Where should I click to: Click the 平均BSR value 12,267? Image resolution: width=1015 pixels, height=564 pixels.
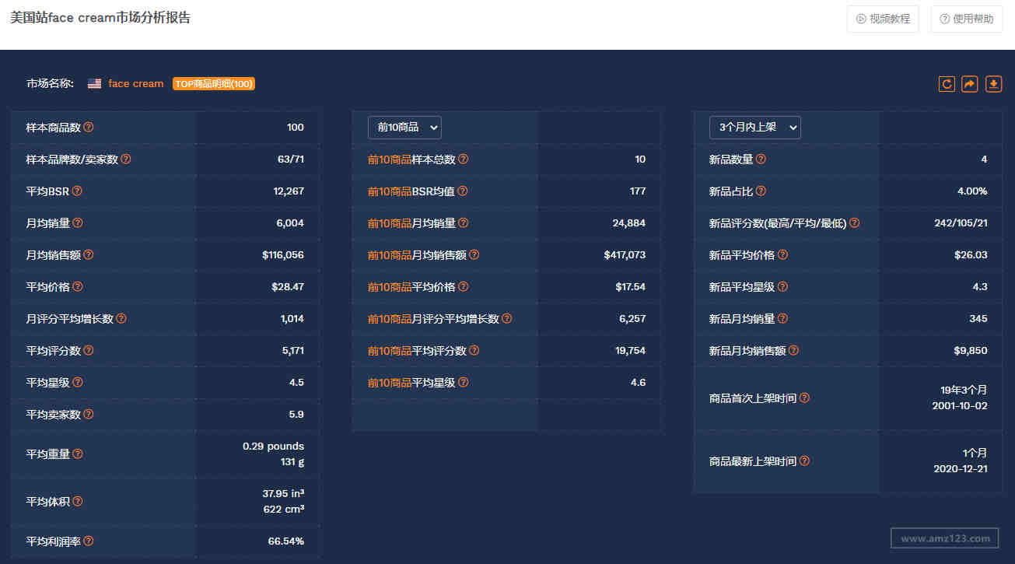[289, 191]
